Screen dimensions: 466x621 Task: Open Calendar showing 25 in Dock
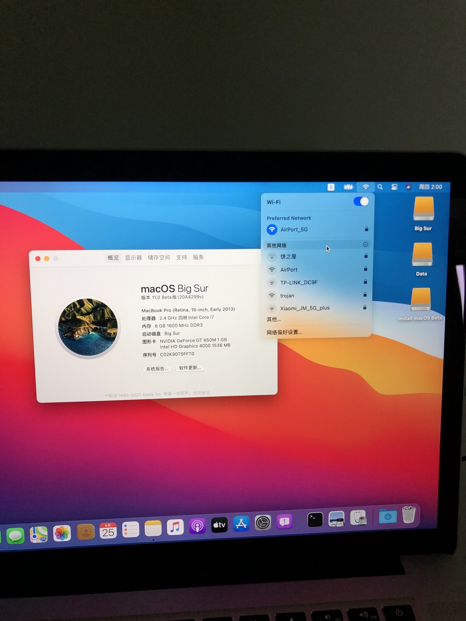(x=108, y=531)
